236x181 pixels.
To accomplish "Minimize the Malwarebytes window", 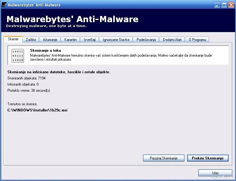I will tap(217, 5).
